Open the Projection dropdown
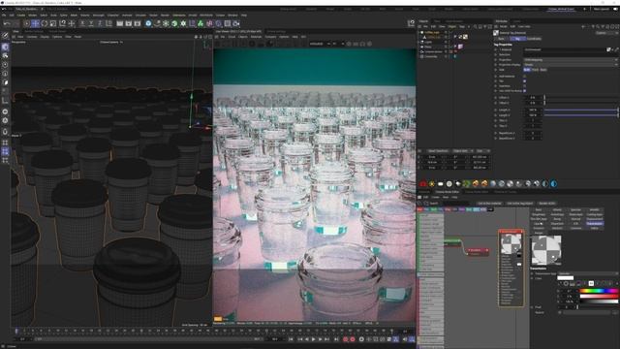620x349 pixels. [571, 60]
